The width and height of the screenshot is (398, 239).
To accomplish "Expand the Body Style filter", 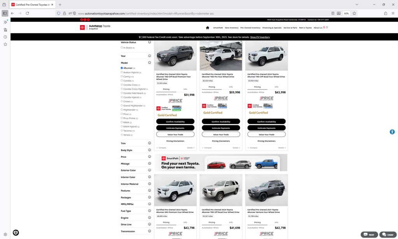I will [149, 150].
